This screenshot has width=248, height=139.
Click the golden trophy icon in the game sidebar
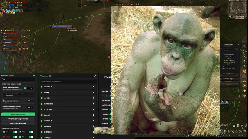pos(245,61)
